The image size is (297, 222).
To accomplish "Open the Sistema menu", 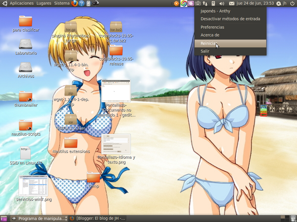I will click(x=62, y=3).
